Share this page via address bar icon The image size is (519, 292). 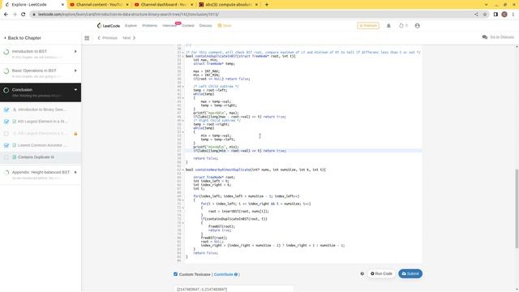click(x=476, y=15)
